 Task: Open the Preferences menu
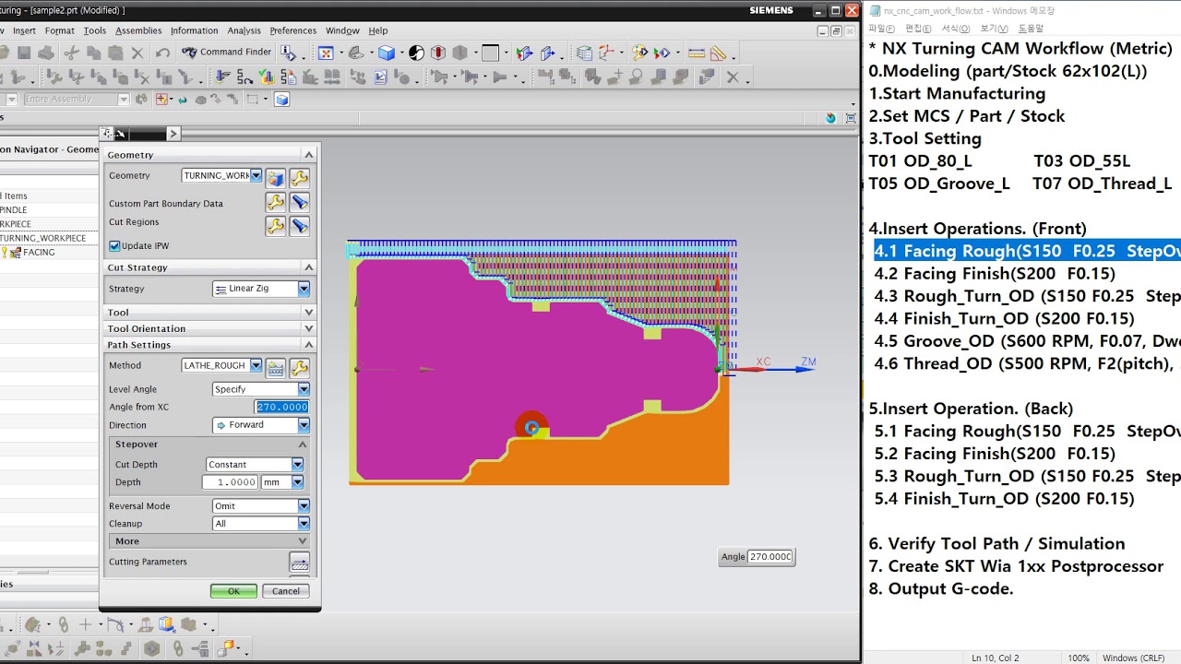(292, 30)
